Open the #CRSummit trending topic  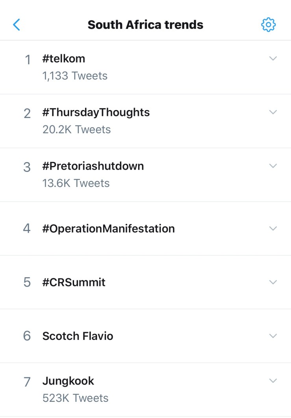[74, 282]
